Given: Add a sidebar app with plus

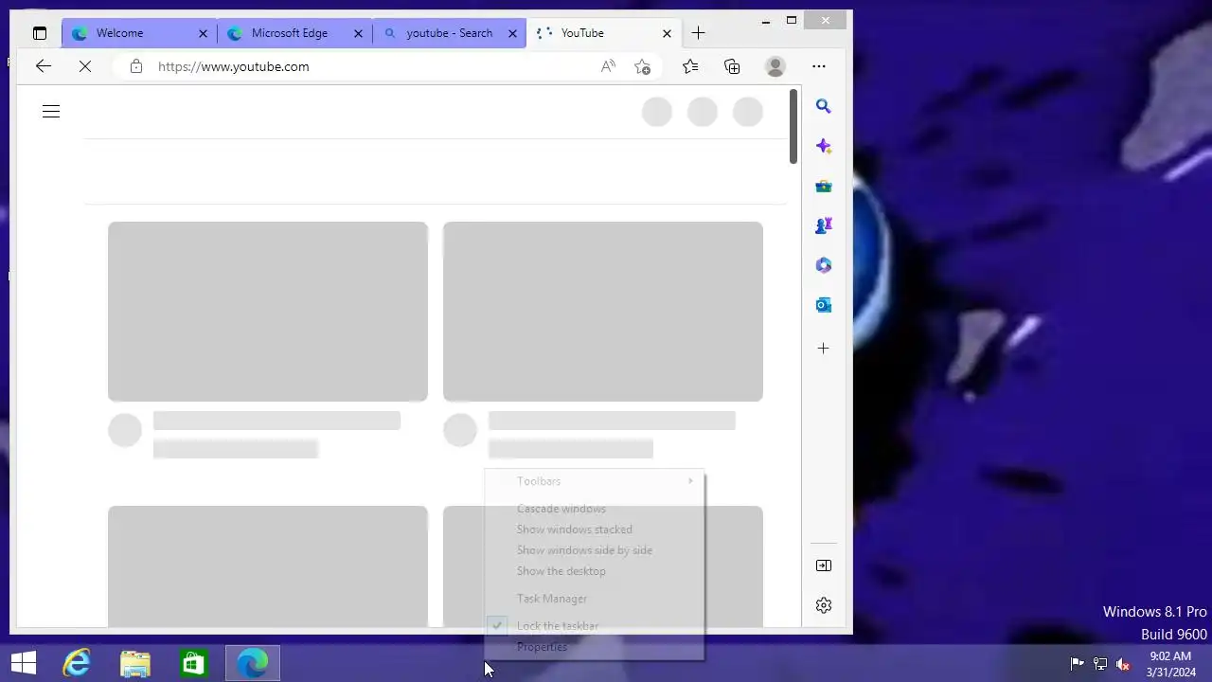Looking at the screenshot, I should point(824,349).
